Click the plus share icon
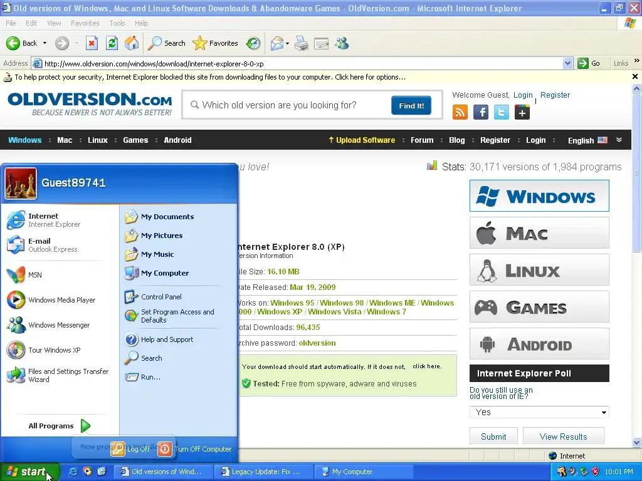Image resolution: width=642 pixels, height=481 pixels. (522, 112)
